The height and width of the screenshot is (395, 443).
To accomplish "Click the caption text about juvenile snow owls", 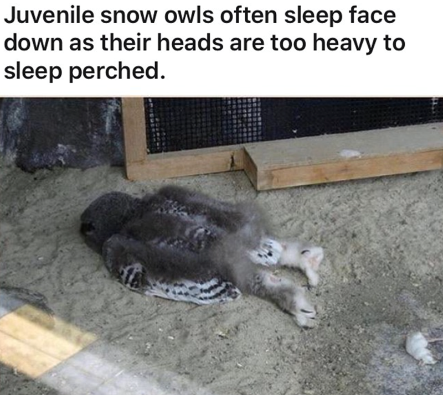I will pyautogui.click(x=204, y=43).
